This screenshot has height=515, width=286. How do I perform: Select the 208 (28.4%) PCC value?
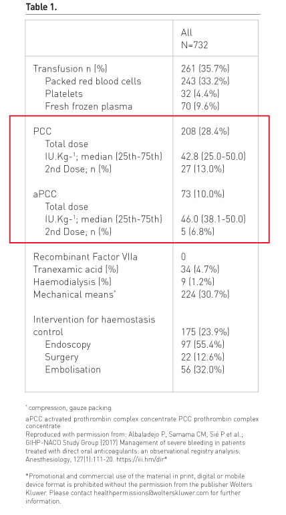(205, 131)
